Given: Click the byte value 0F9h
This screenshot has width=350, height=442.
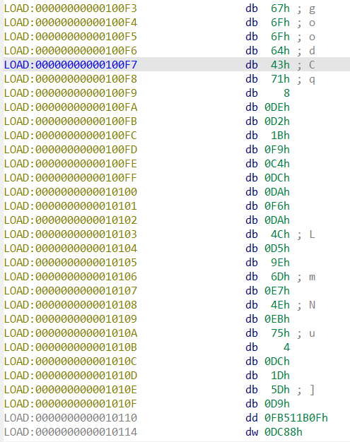Looking at the screenshot, I should [x=277, y=150].
